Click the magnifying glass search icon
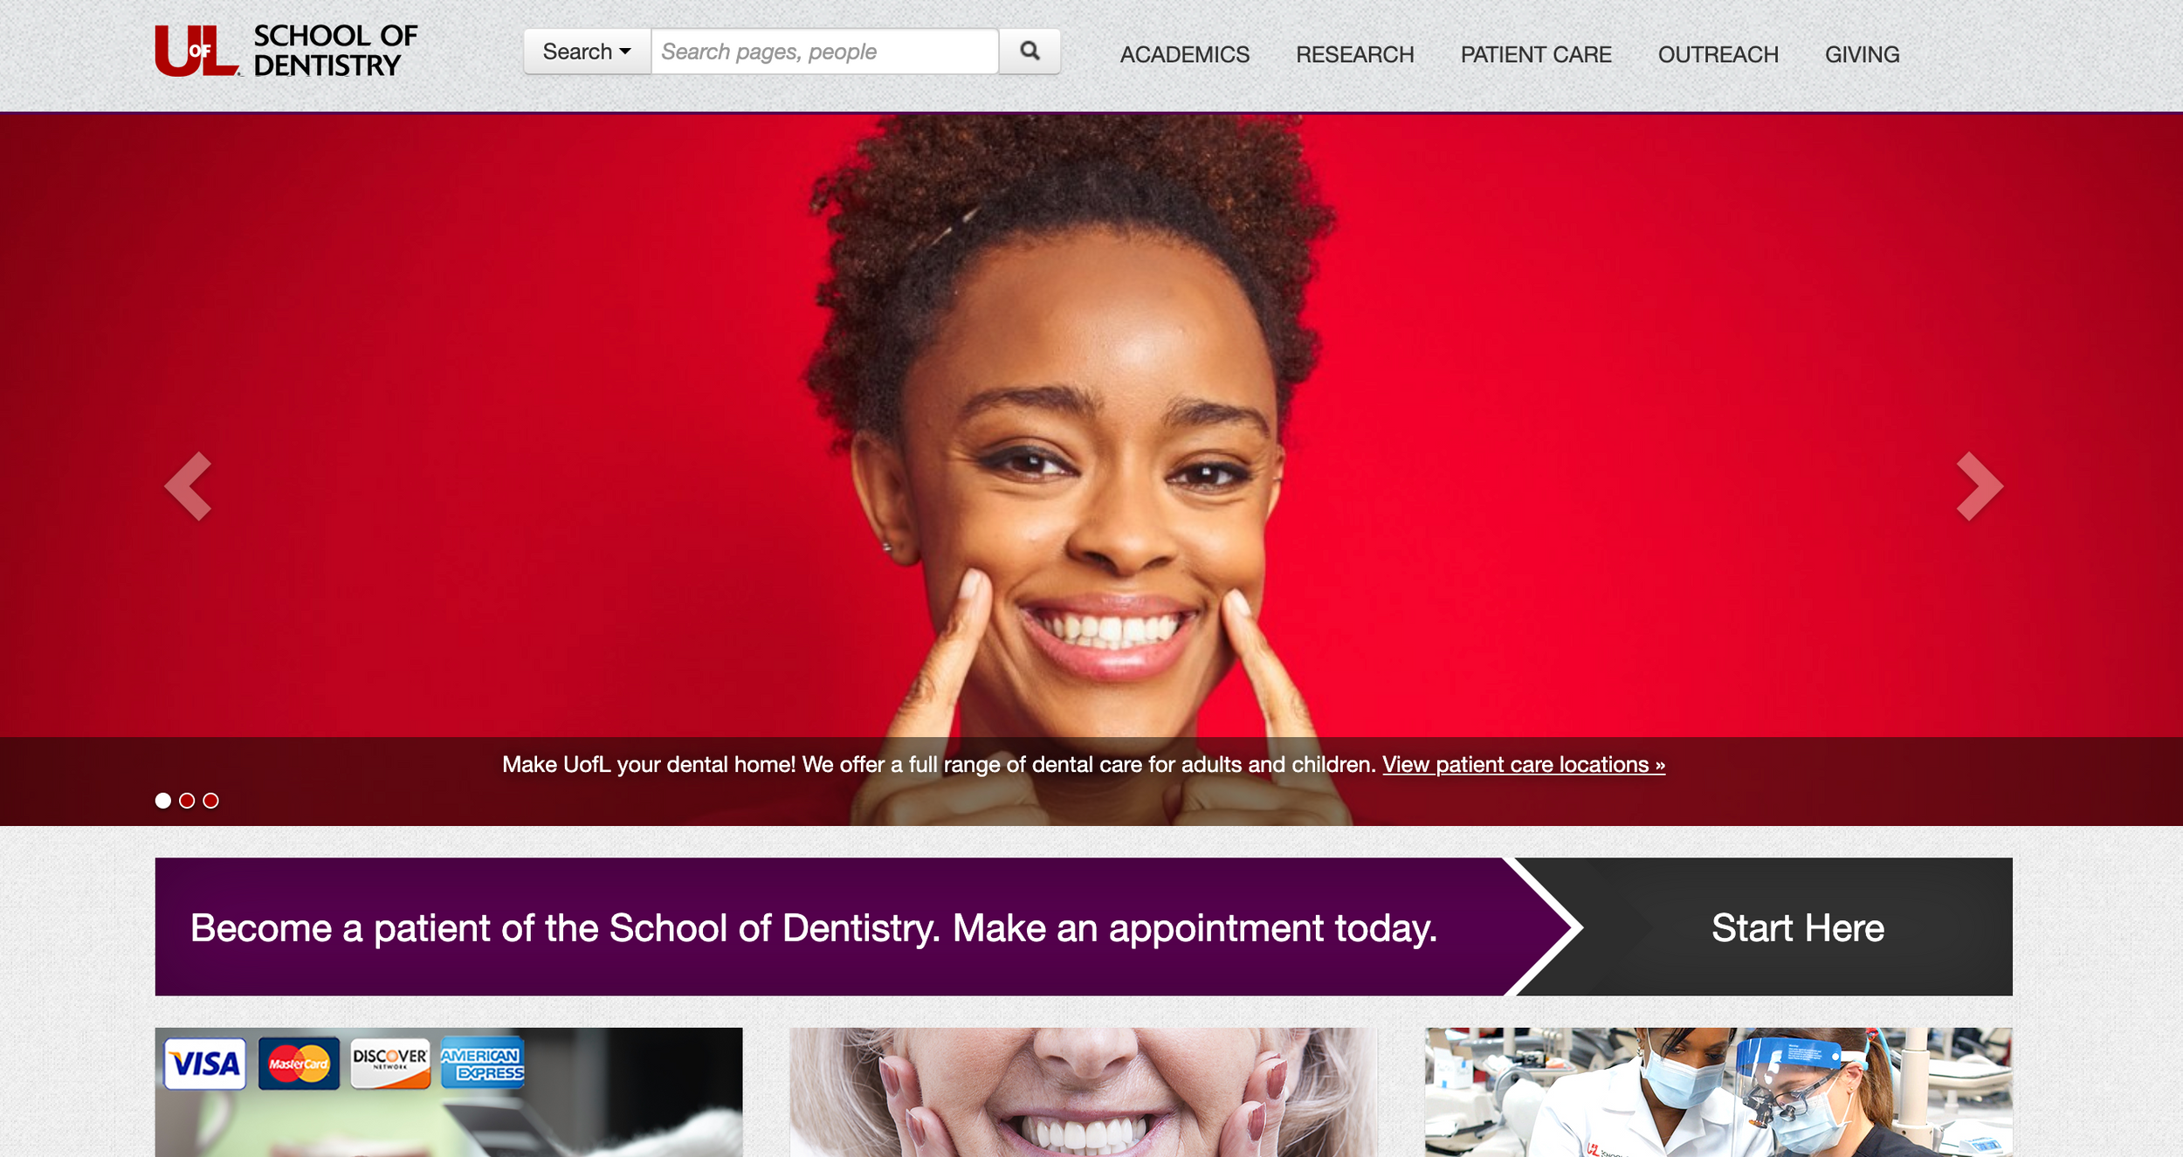 [1030, 52]
